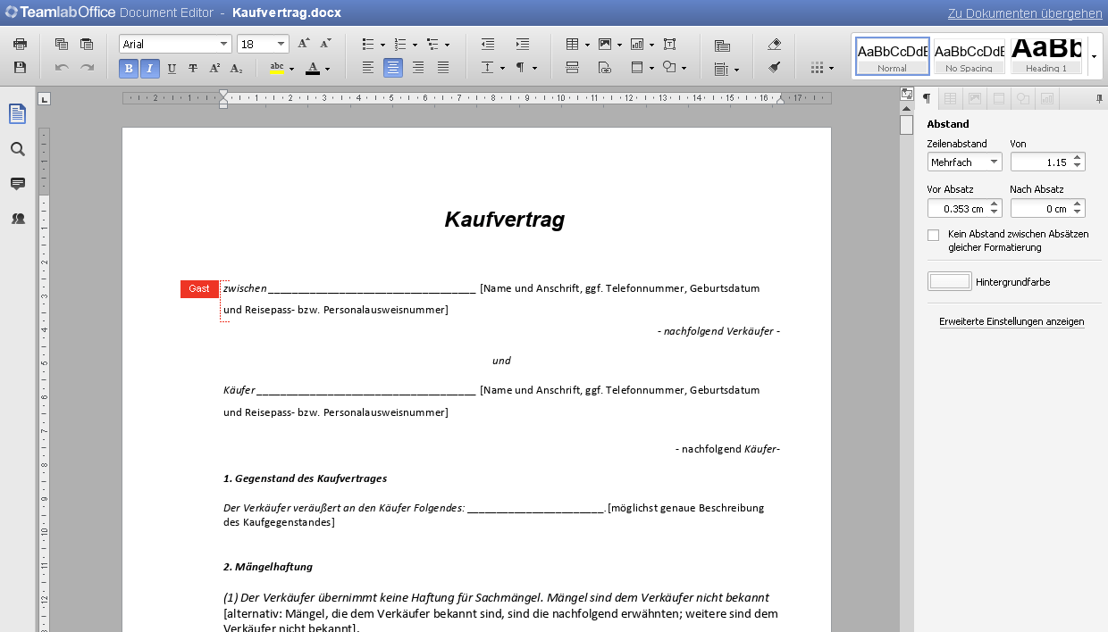Apply the Heading 1 style
Viewport: 1108px width, 632px height.
point(1046,56)
